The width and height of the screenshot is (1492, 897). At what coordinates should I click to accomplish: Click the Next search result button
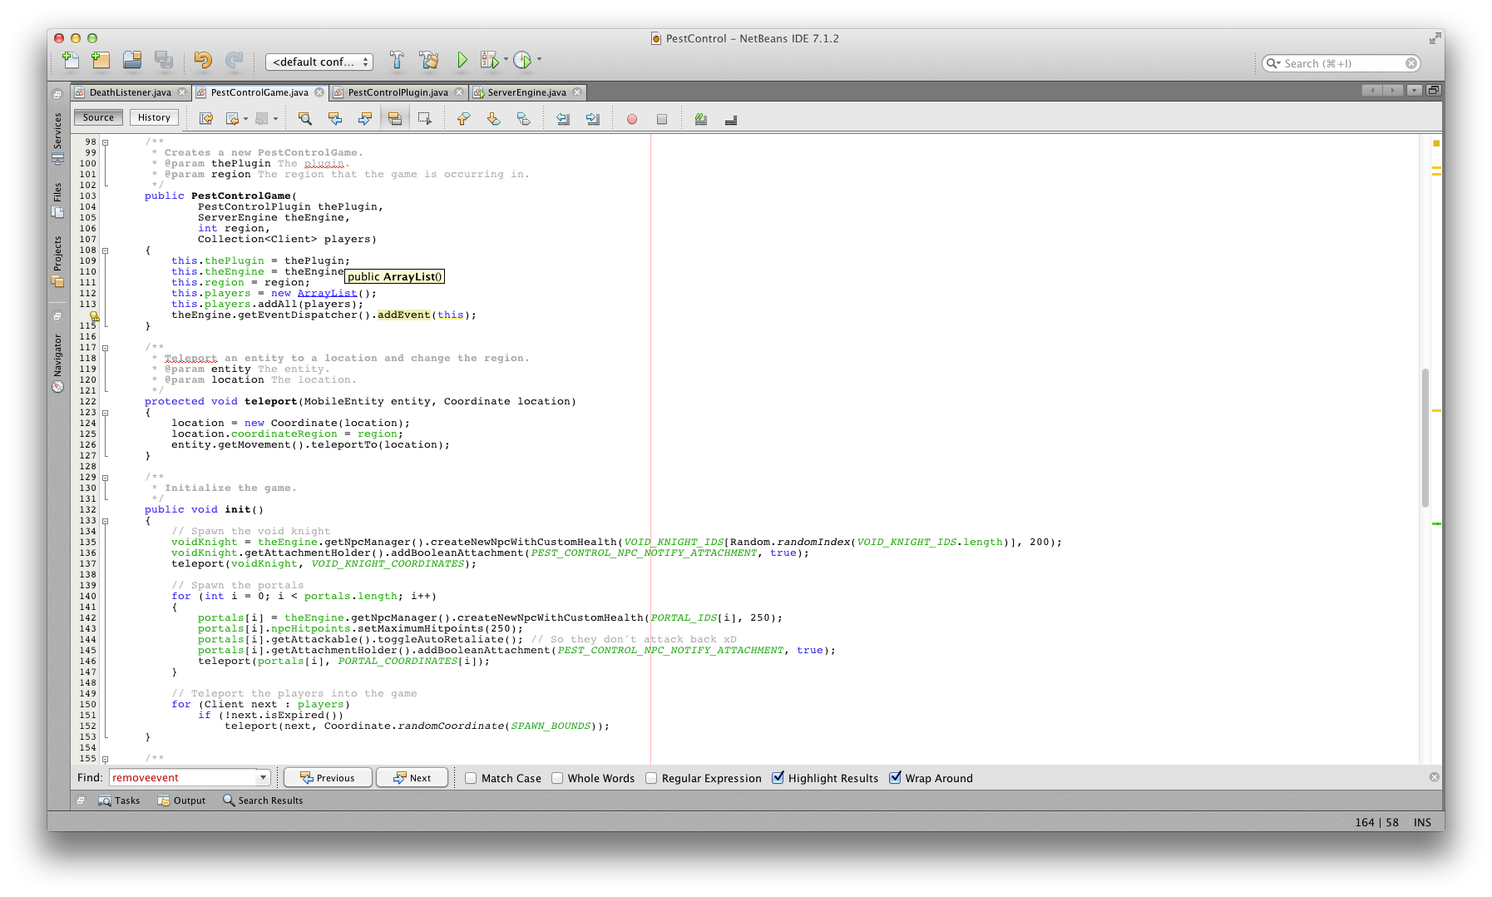(x=412, y=778)
